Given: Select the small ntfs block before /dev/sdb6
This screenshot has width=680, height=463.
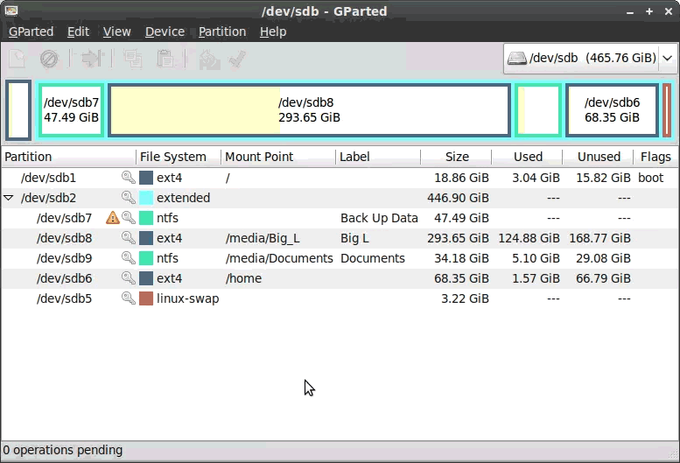Looking at the screenshot, I should coord(538,109).
